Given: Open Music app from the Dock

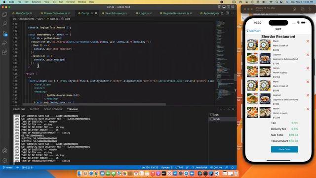Looking at the screenshot, I should point(153,174).
